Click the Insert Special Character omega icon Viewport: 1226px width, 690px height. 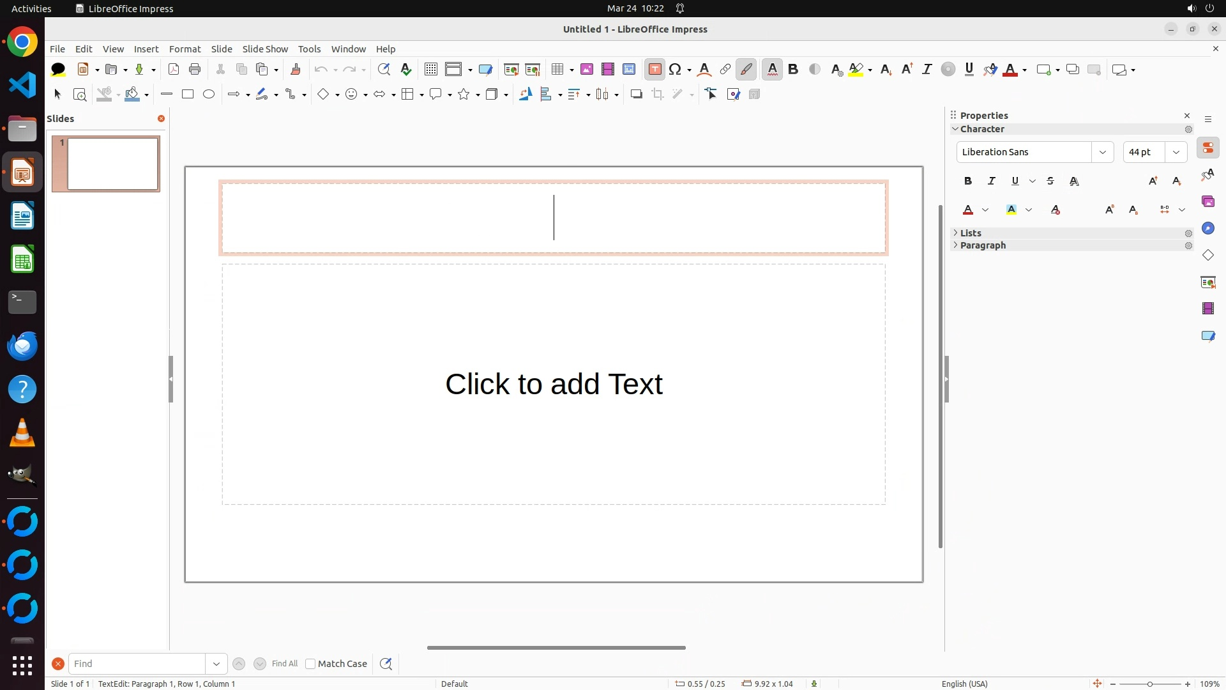[x=675, y=70]
